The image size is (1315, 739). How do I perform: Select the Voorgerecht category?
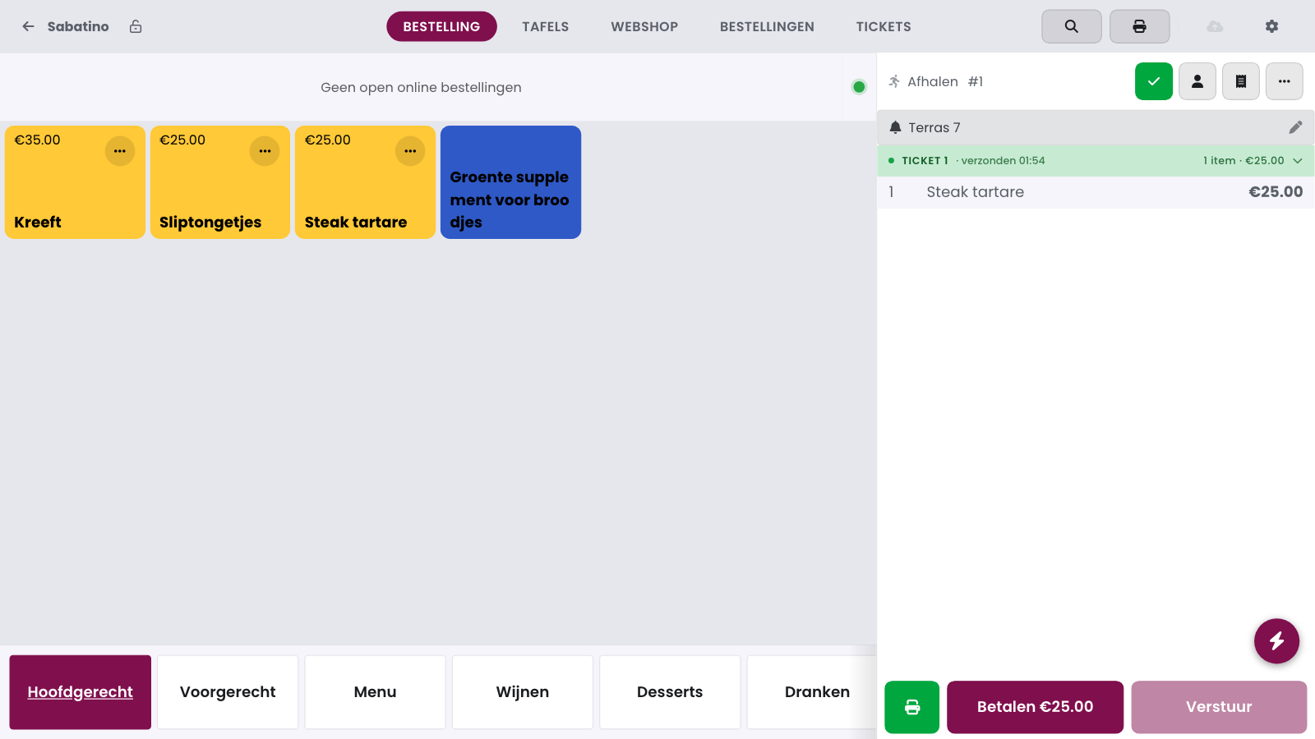228,692
